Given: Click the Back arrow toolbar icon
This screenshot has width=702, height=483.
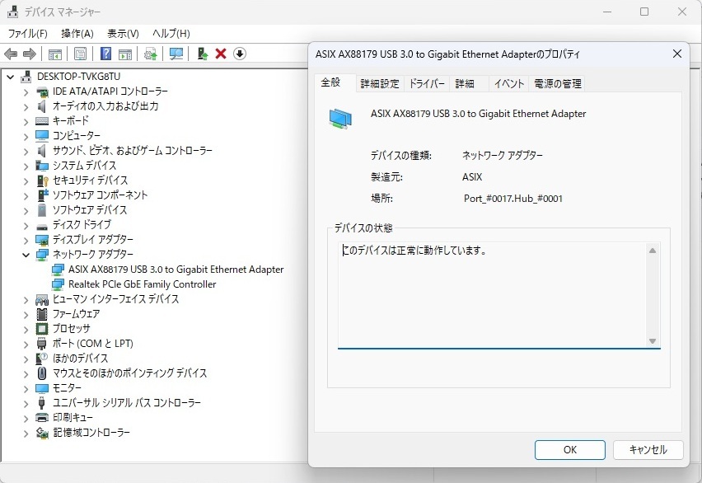Looking at the screenshot, I should [11, 54].
